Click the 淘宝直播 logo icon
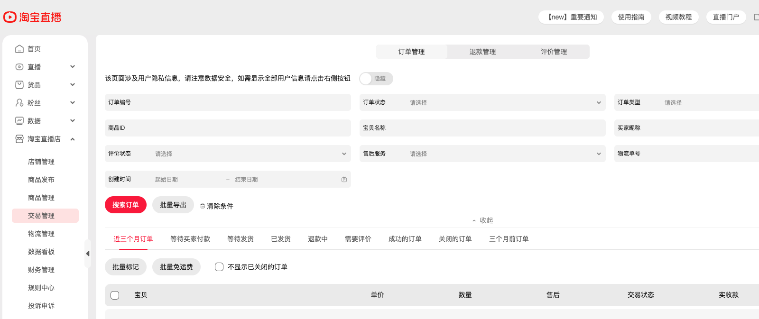Viewport: 759px width, 319px height. coord(10,17)
